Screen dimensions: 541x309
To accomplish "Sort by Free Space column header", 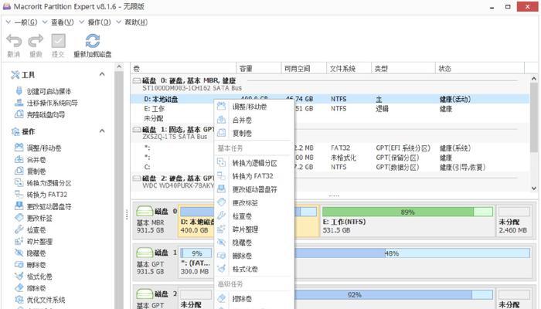I will (304, 69).
